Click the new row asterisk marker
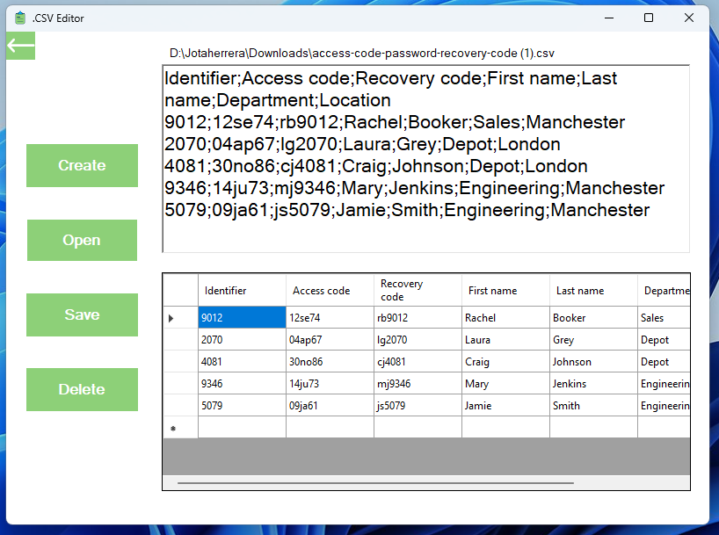The width and height of the screenshot is (719, 535). [x=173, y=428]
